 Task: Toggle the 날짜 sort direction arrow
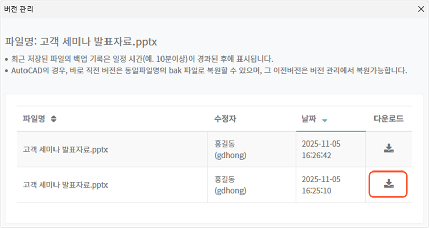325,120
